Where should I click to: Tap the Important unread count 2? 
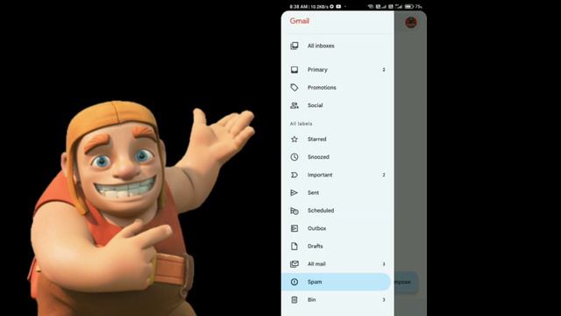pos(384,175)
